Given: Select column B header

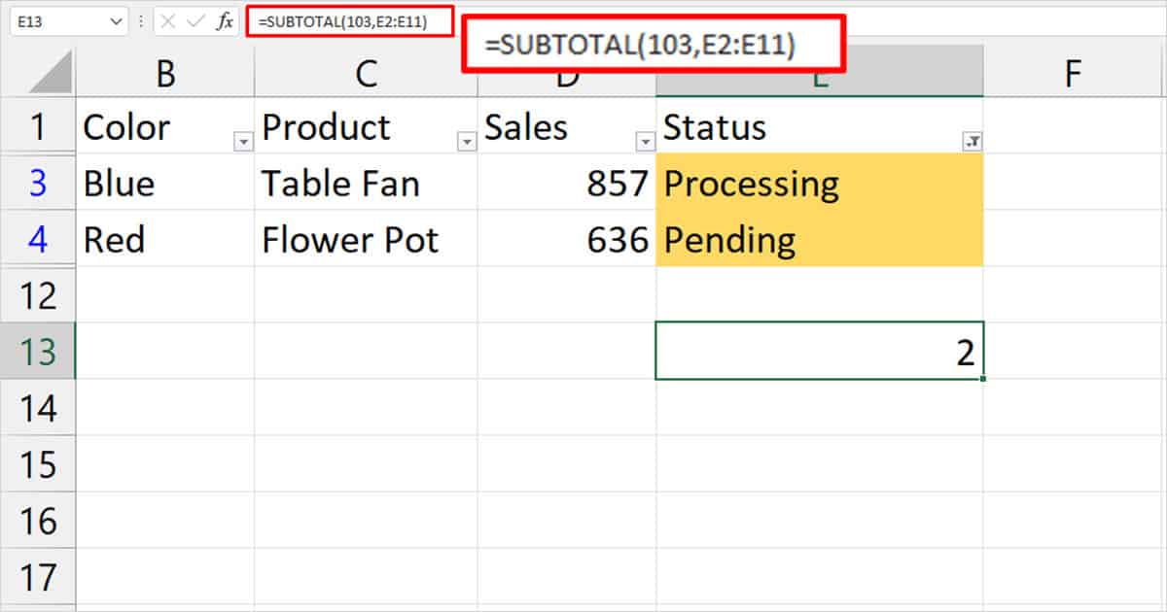Looking at the screenshot, I should click(x=165, y=73).
